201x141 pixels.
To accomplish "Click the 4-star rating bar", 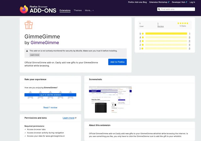I will coord(166,37).
